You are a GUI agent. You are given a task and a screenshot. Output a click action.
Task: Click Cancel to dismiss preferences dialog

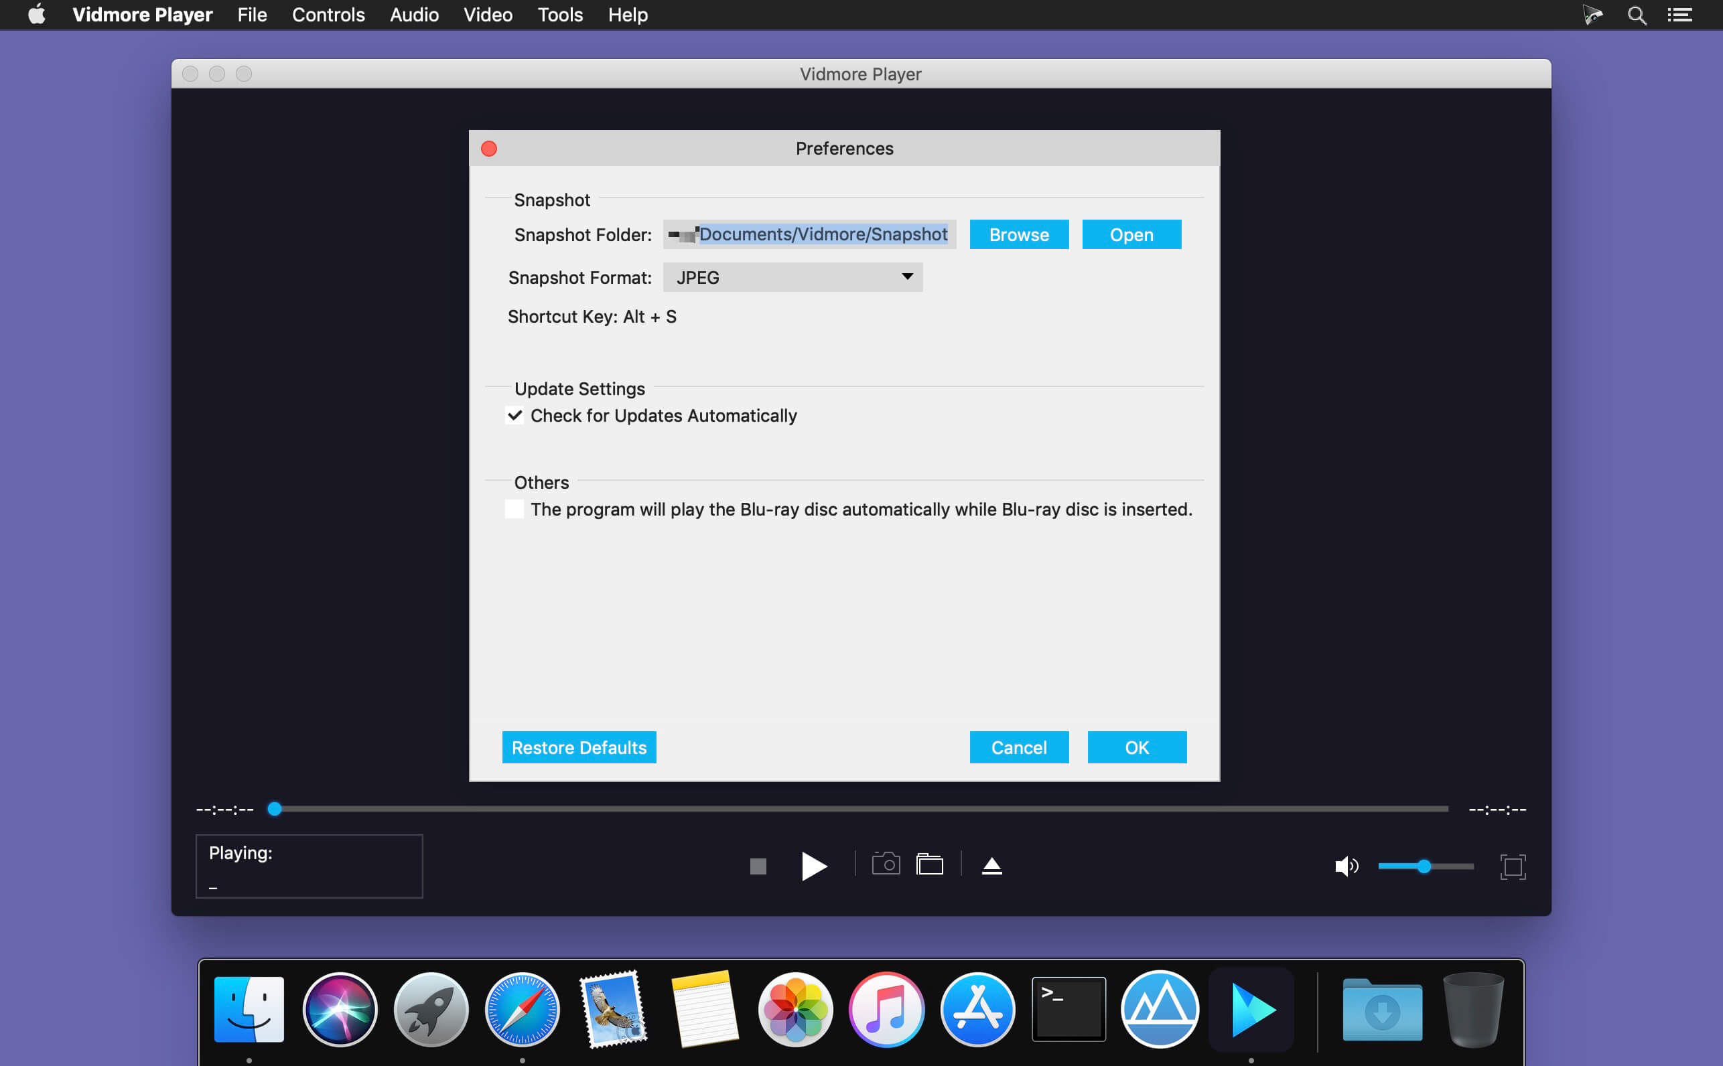coord(1019,747)
